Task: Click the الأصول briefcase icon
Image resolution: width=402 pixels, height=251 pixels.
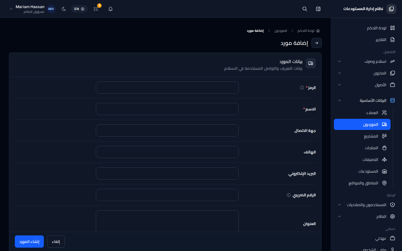Action: point(393,85)
